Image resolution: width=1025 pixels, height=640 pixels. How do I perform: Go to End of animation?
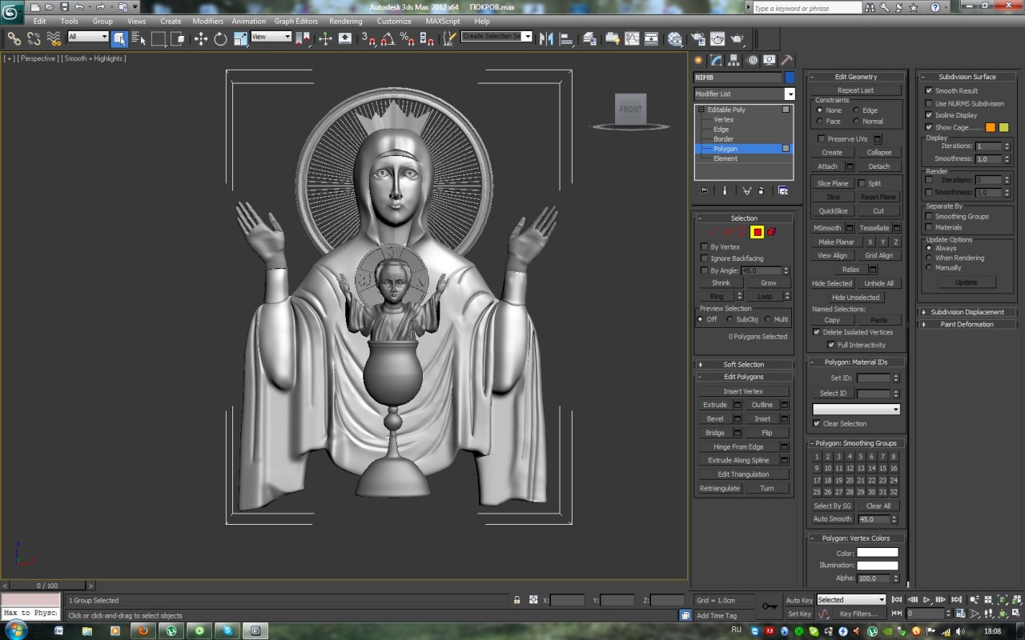click(957, 599)
